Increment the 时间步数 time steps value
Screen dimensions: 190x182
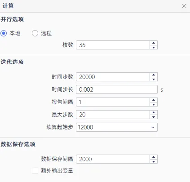click(154, 75)
